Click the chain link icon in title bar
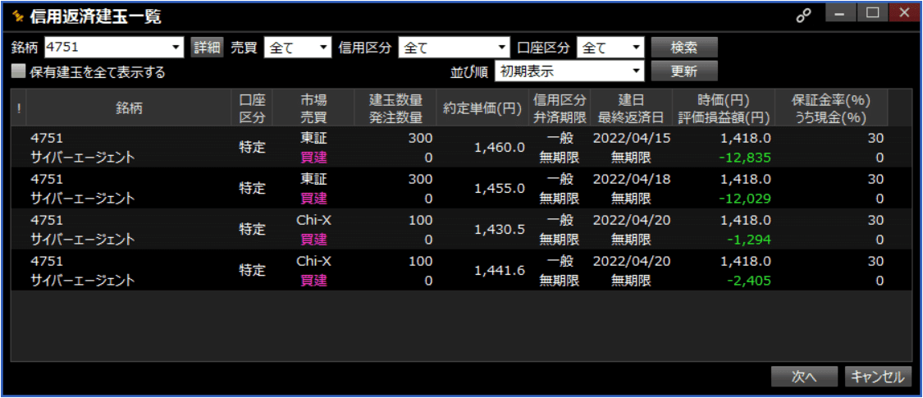 point(803,16)
